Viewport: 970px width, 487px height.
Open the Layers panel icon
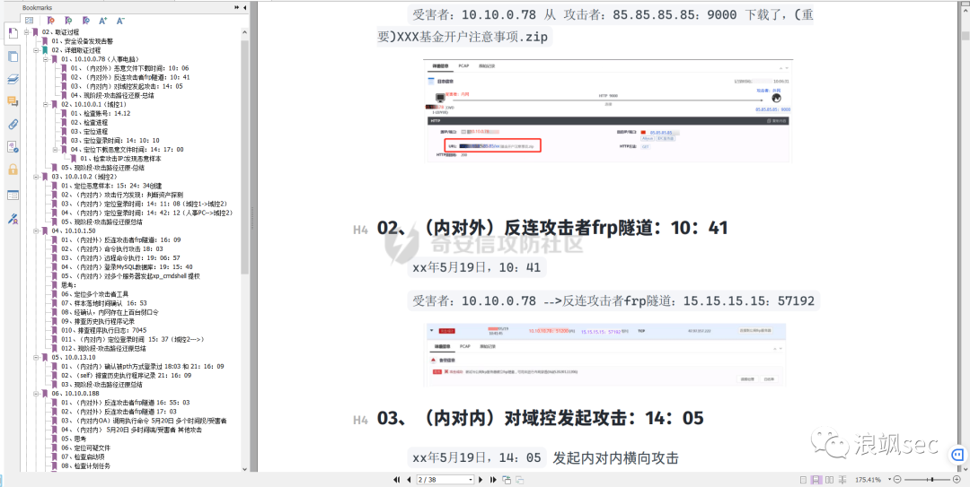click(x=13, y=79)
